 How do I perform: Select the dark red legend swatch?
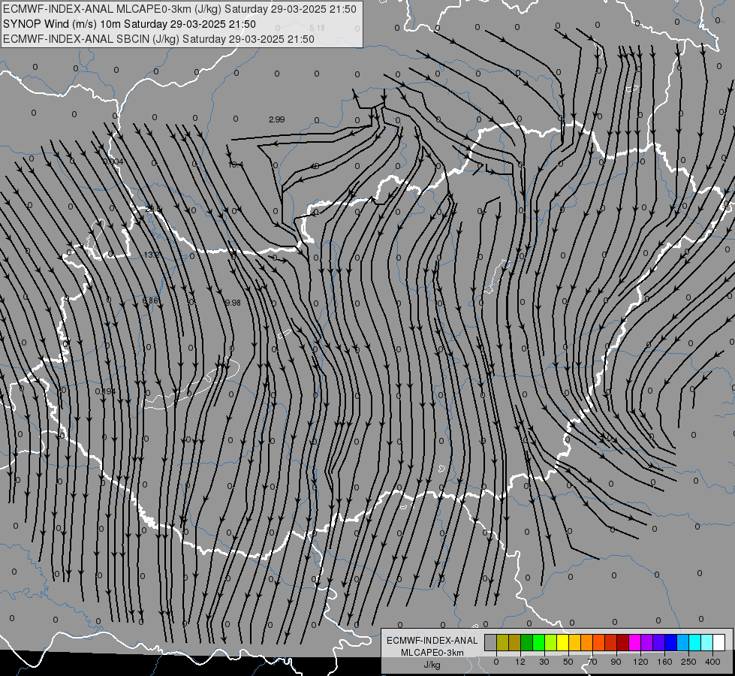coord(623,642)
